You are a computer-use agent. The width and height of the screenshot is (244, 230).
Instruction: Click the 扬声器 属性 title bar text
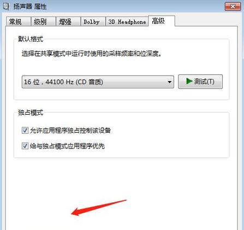[x=30, y=7]
